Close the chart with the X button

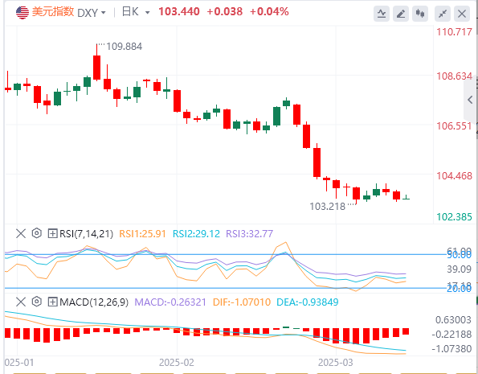pyautogui.click(x=462, y=14)
